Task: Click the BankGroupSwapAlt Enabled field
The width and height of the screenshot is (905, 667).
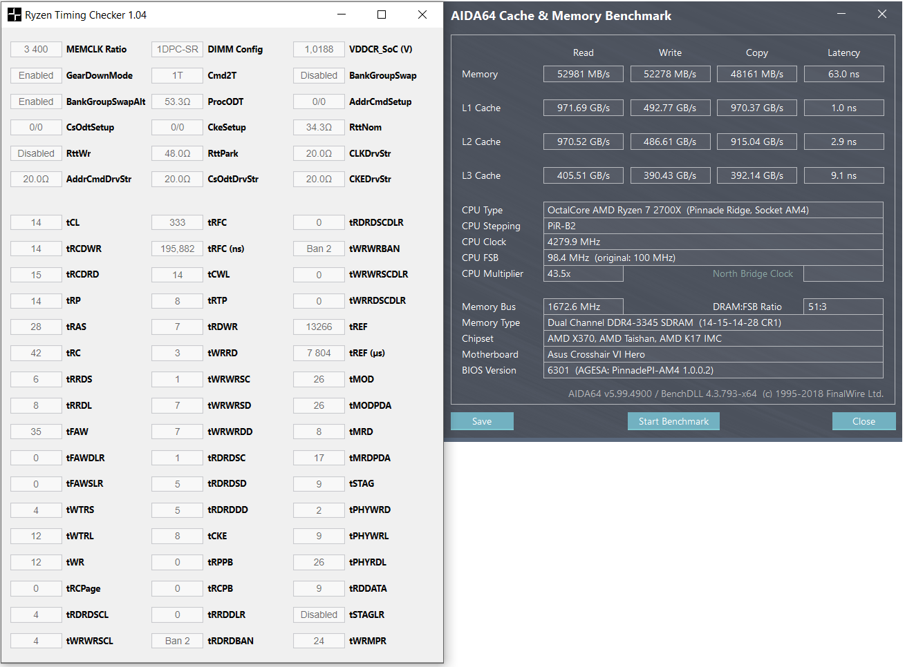Action: (x=36, y=101)
